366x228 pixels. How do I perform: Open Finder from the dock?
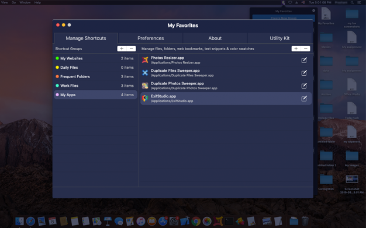pos(20,221)
